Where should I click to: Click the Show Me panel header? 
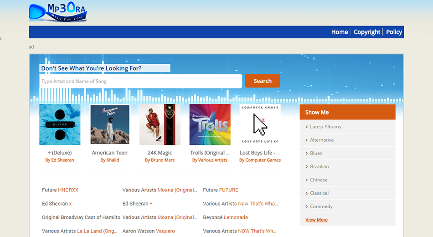tap(347, 112)
